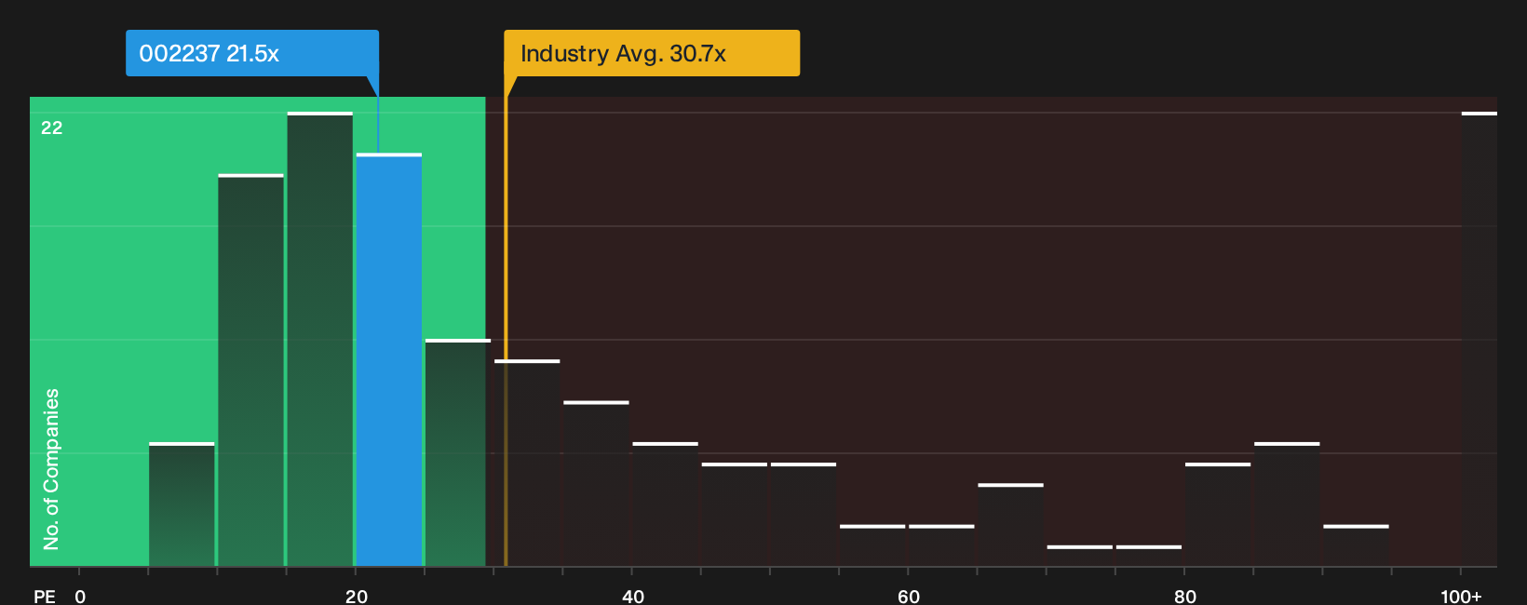
Task: Select the tallest 15-20 PE bar
Action: click(x=320, y=340)
